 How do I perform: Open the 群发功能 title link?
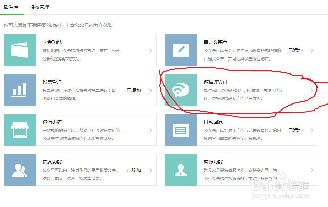(x=52, y=162)
